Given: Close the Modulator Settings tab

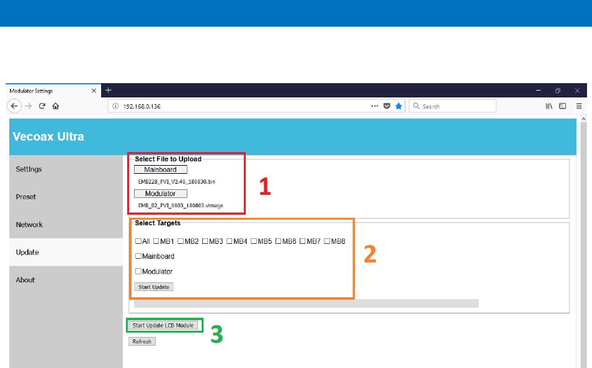Looking at the screenshot, I should tap(94, 91).
